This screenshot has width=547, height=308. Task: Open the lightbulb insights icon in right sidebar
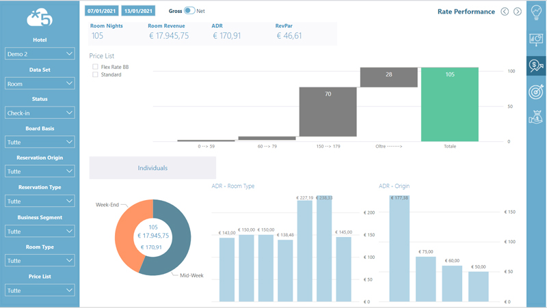click(536, 12)
